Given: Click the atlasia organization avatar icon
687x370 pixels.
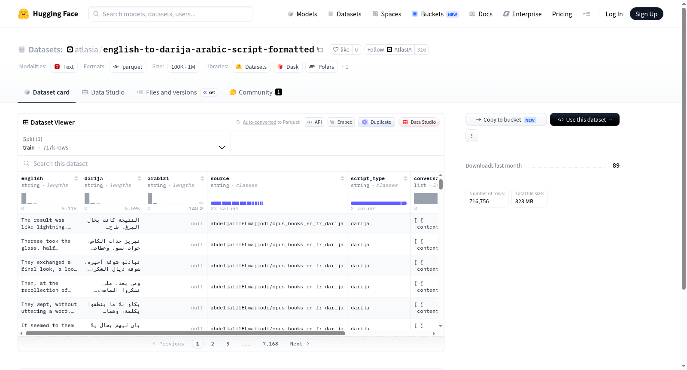Looking at the screenshot, I should 70,49.
